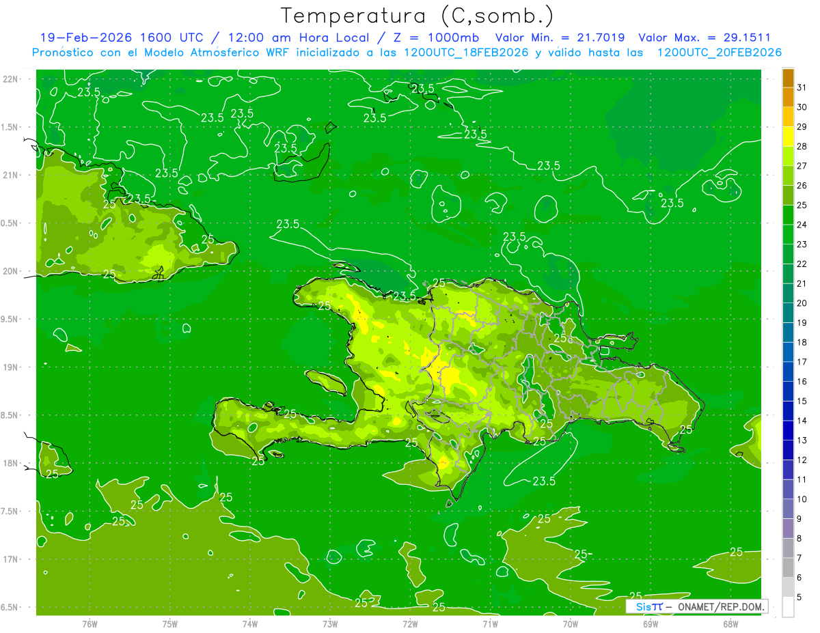This screenshot has width=820, height=633.
Task: Click the '22N' latitude axis label
Action: (x=10, y=79)
